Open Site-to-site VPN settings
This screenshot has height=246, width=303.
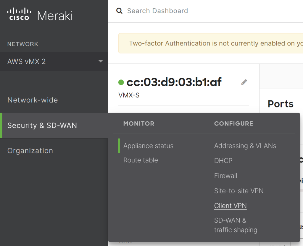click(239, 191)
